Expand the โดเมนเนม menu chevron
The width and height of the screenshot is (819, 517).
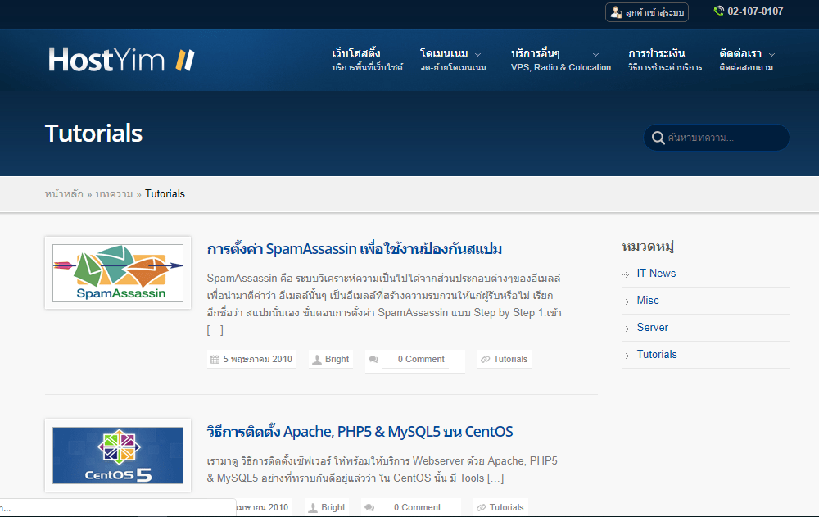click(477, 54)
